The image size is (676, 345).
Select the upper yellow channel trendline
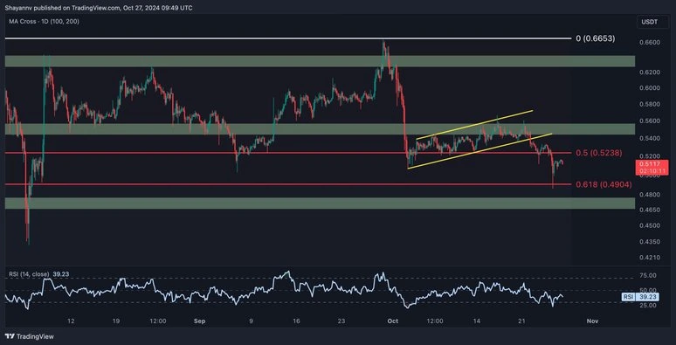[474, 125]
